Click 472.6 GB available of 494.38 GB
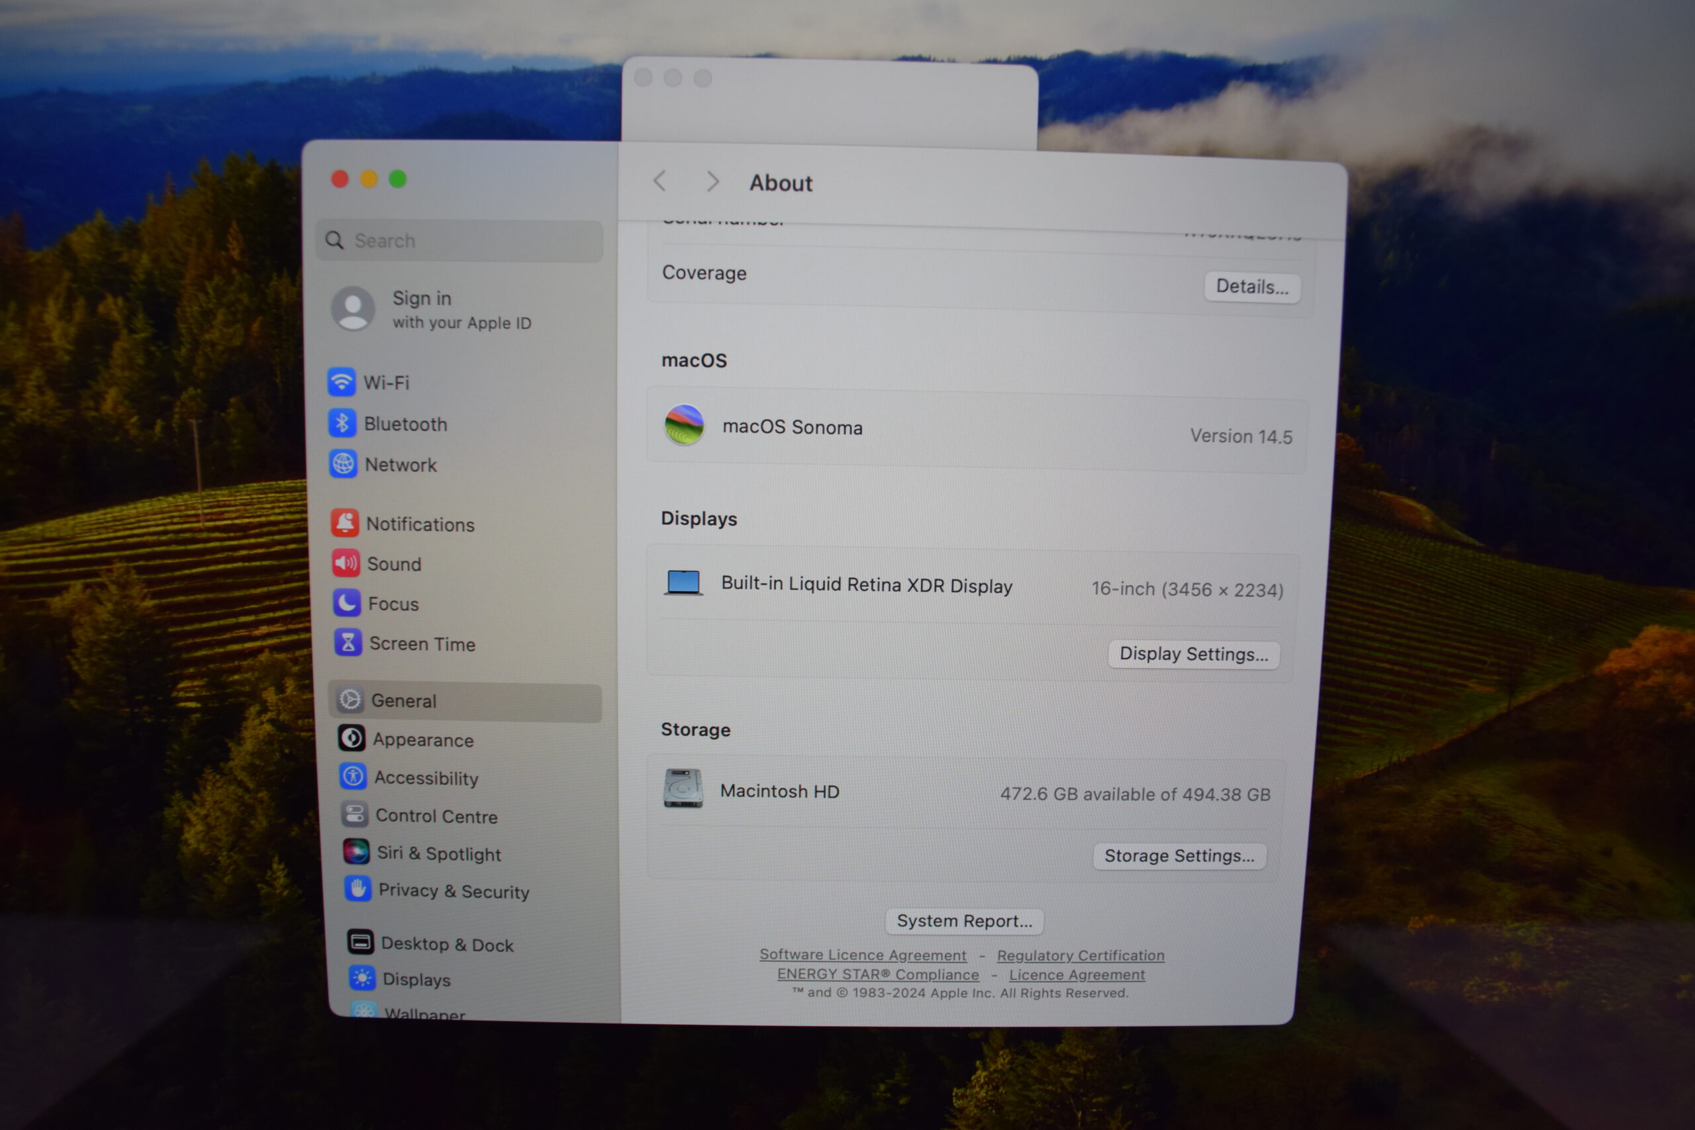Viewport: 1695px width, 1130px height. point(1135,794)
